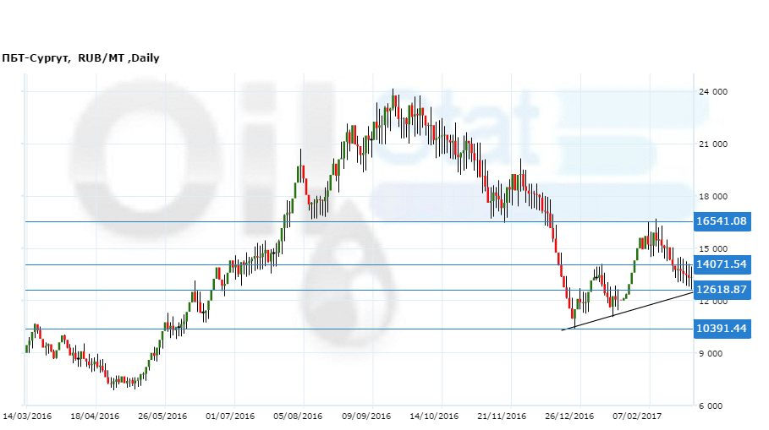Select the 10391.44 price level label

click(x=721, y=329)
